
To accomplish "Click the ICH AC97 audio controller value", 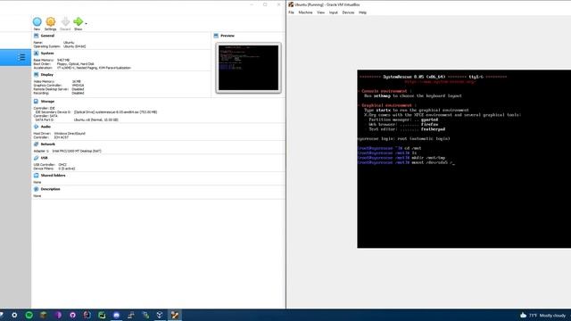I will tap(61, 137).
